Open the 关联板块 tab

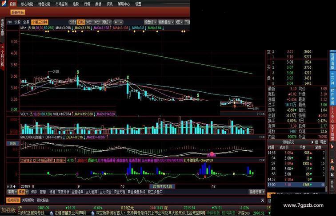tap(28, 200)
